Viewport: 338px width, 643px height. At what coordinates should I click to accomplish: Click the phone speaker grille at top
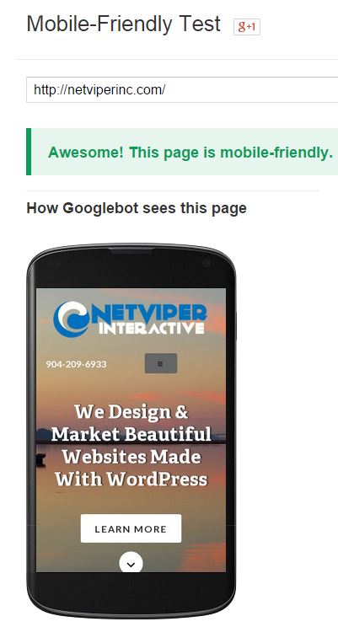tap(131, 250)
